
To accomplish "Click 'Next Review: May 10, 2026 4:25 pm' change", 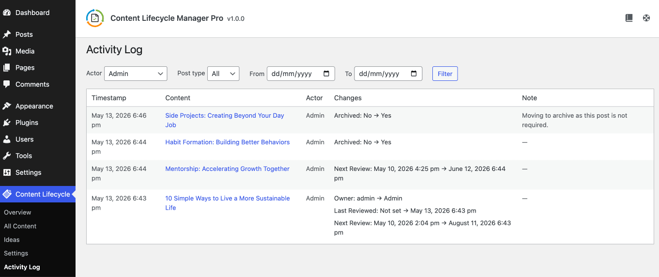I will click(420, 173).
